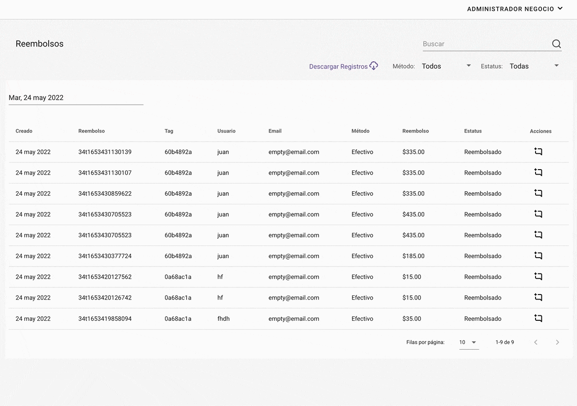Click action icon for refund 34t1653420126742
577x406 pixels.
[x=538, y=297]
